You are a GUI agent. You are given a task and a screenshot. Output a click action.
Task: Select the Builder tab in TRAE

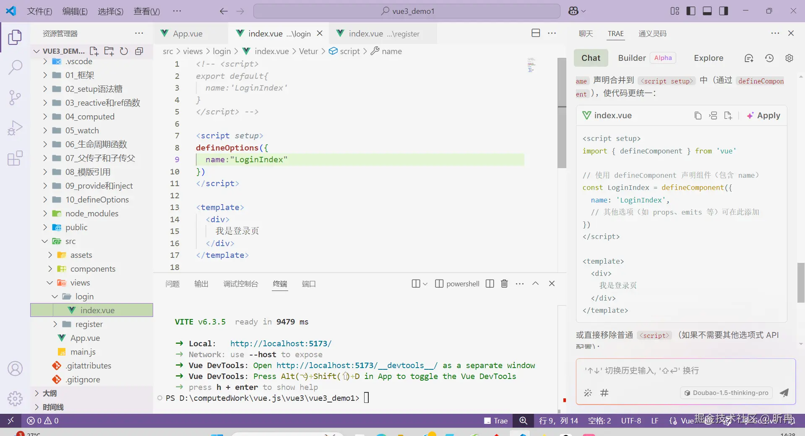pyautogui.click(x=632, y=58)
